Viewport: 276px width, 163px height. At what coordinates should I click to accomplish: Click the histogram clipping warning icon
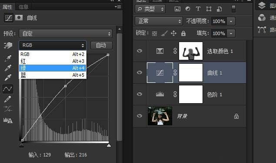pyautogui.click(x=8, y=120)
